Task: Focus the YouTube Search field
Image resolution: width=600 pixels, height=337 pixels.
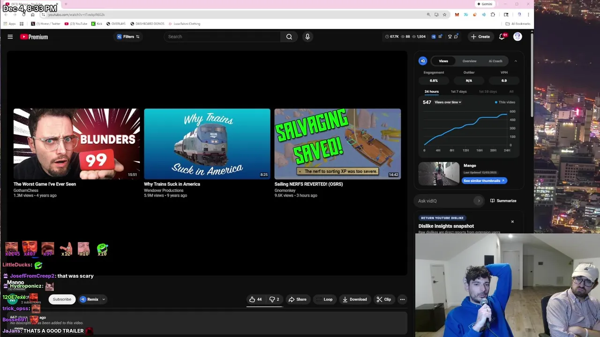Action: [222, 37]
